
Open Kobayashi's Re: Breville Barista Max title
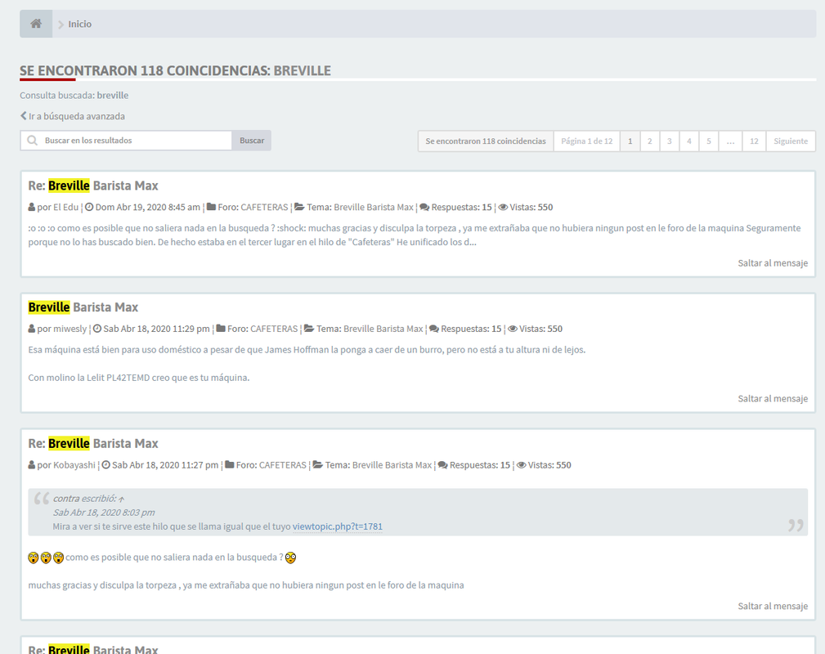[93, 444]
